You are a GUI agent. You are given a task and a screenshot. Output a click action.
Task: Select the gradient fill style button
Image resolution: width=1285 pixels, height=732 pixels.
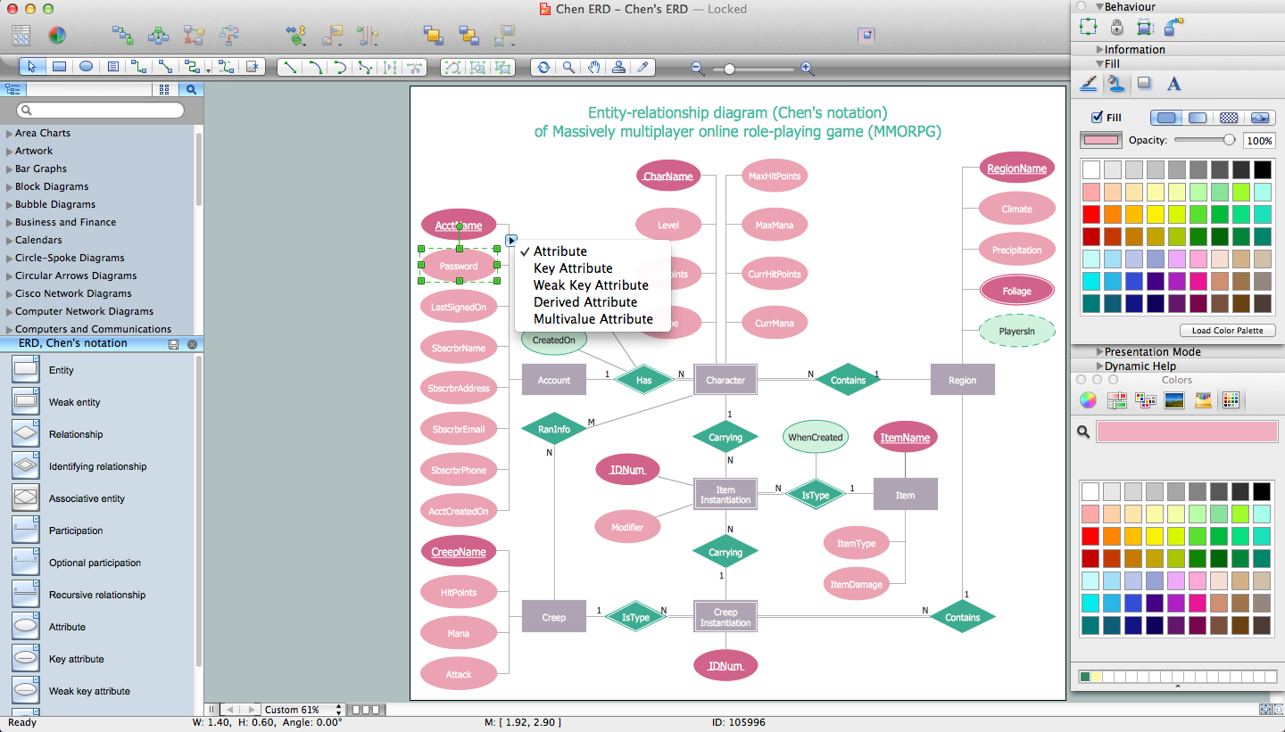click(1198, 118)
